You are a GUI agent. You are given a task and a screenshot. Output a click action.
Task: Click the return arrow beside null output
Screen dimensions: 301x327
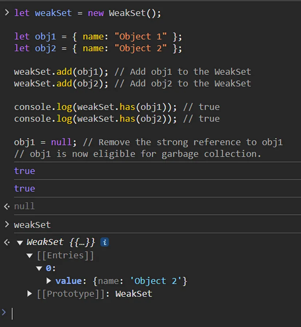[x=7, y=206]
